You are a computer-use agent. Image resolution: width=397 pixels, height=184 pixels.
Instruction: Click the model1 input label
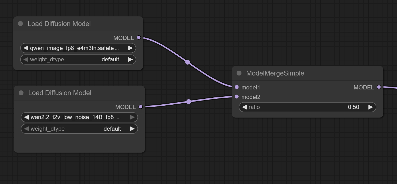coord(251,87)
